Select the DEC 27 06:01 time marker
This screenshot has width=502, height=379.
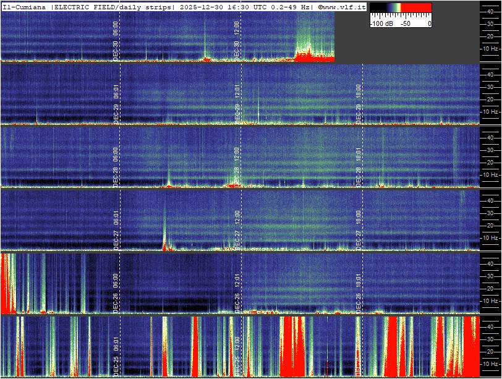click(116, 229)
